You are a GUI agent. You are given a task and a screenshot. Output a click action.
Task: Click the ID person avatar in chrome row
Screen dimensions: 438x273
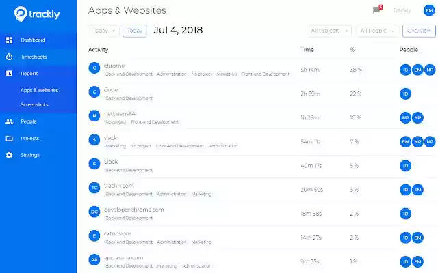405,70
